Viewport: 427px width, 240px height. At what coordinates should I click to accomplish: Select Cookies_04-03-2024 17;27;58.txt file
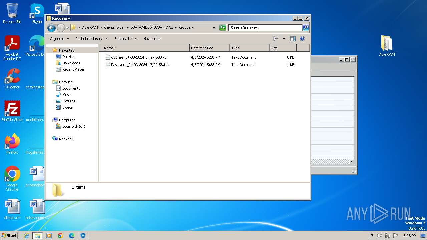(x=138, y=57)
